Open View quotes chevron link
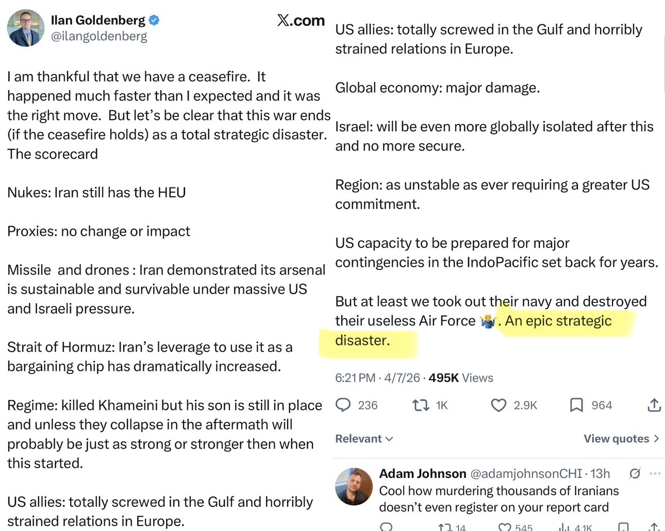 coord(621,439)
